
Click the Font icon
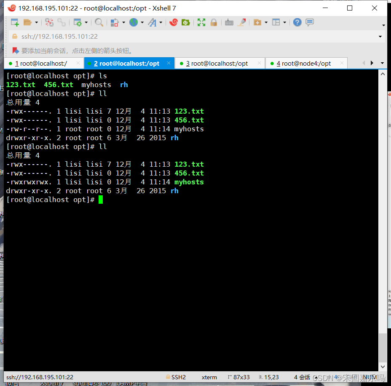point(152,22)
